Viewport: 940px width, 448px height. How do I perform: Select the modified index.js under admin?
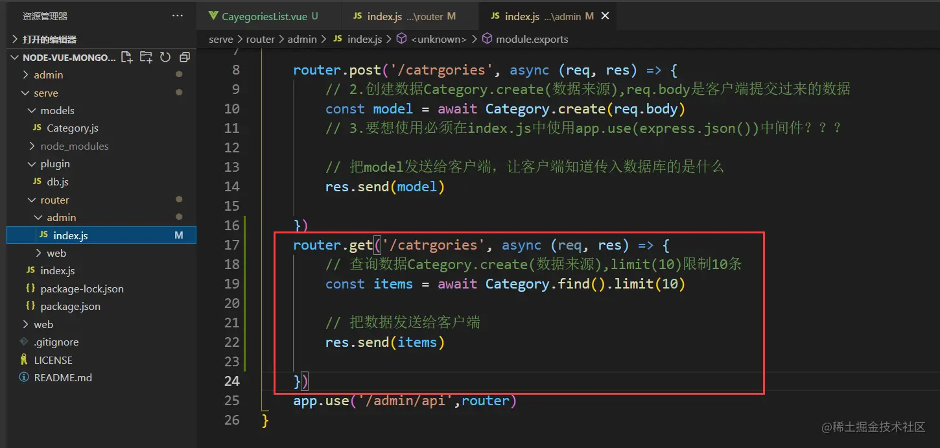pos(101,235)
